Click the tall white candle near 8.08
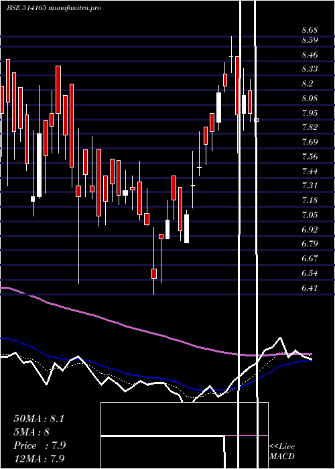The image size is (335, 469). pos(219,107)
